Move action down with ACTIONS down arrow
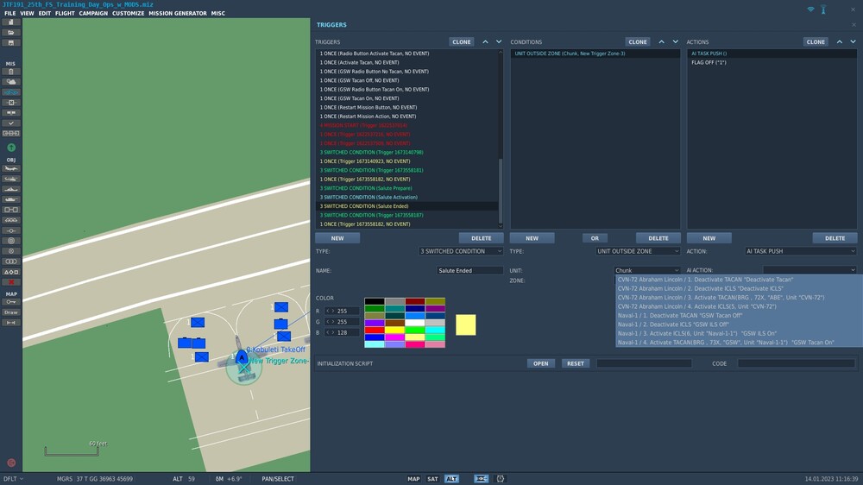Viewport: 863px width, 485px height. tap(853, 41)
